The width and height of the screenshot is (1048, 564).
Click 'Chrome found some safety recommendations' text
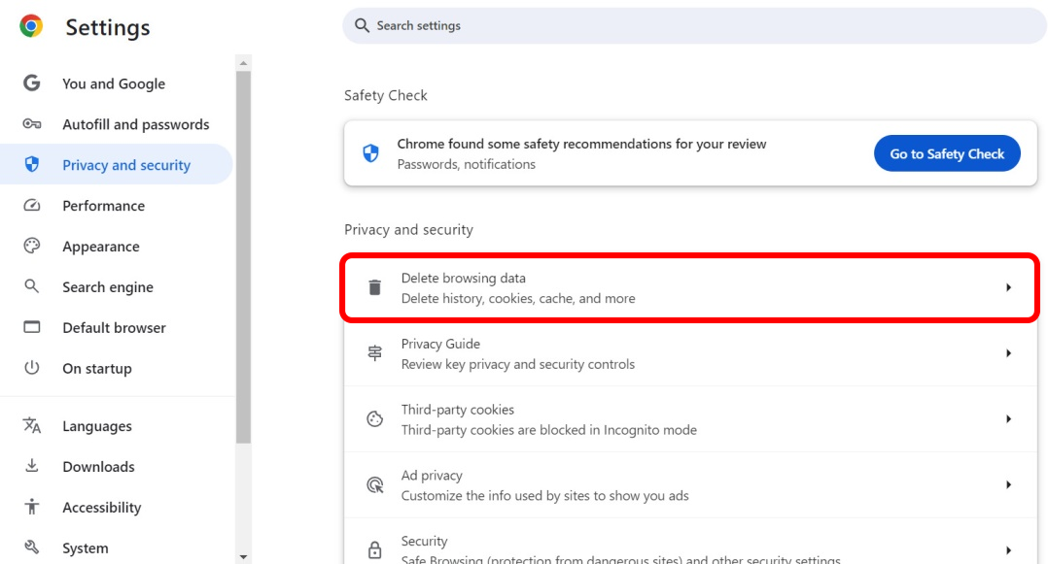[x=581, y=144]
